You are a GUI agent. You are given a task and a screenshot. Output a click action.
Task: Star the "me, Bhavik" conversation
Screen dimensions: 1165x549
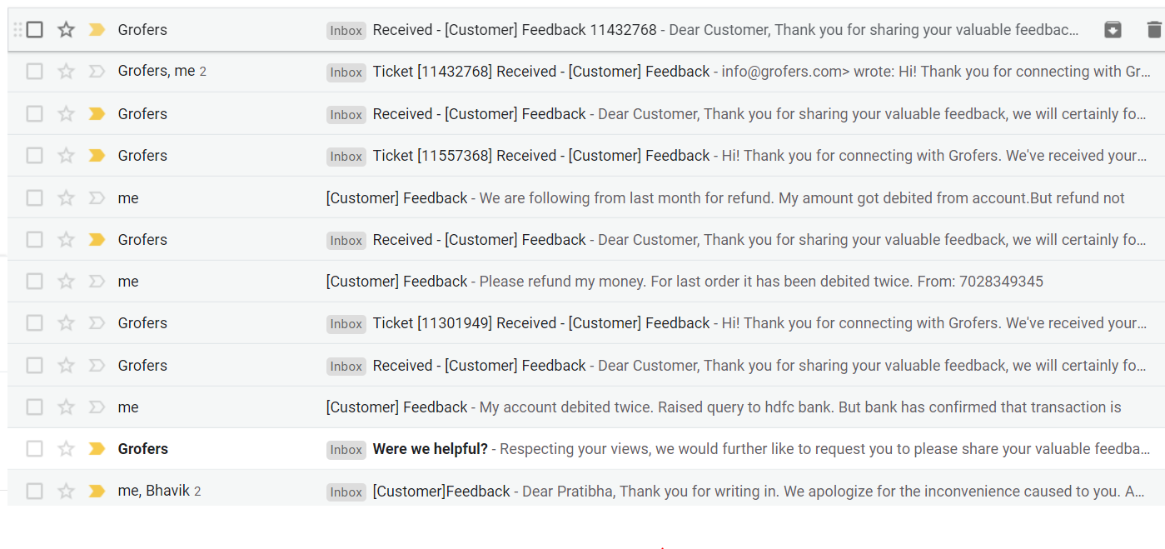point(67,491)
